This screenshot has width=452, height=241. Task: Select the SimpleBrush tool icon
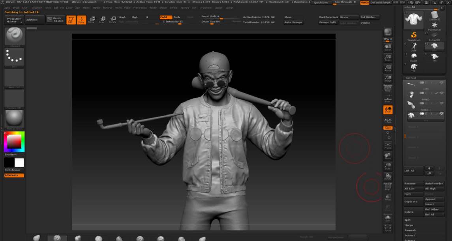pyautogui.click(x=414, y=36)
